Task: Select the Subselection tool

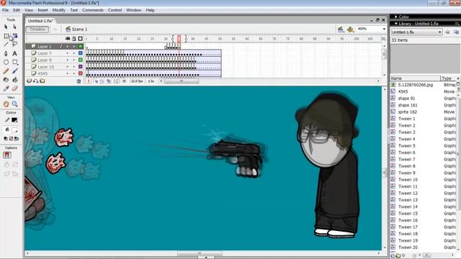Action: click(14, 27)
